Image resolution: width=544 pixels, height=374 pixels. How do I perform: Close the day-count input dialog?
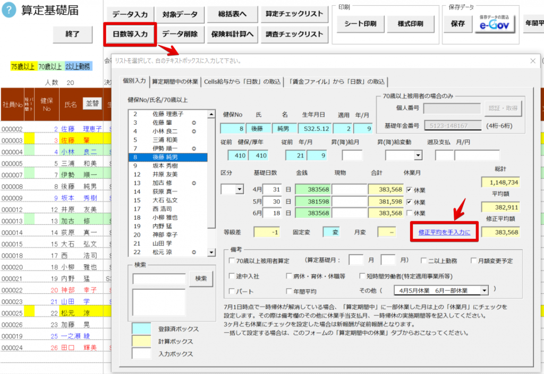(x=533, y=61)
